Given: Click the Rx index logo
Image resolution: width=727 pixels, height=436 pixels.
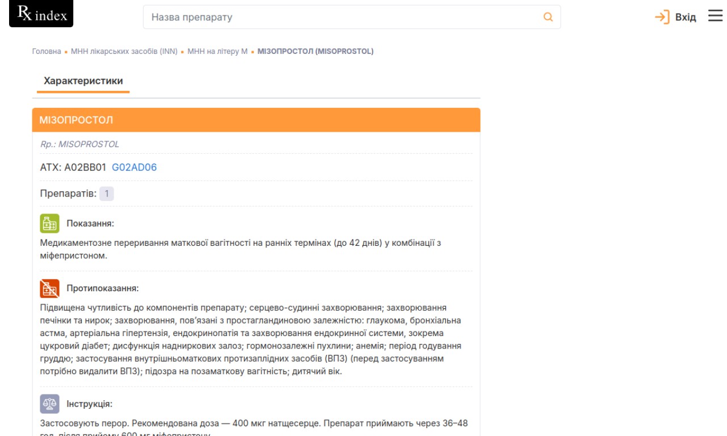Looking at the screenshot, I should [41, 14].
